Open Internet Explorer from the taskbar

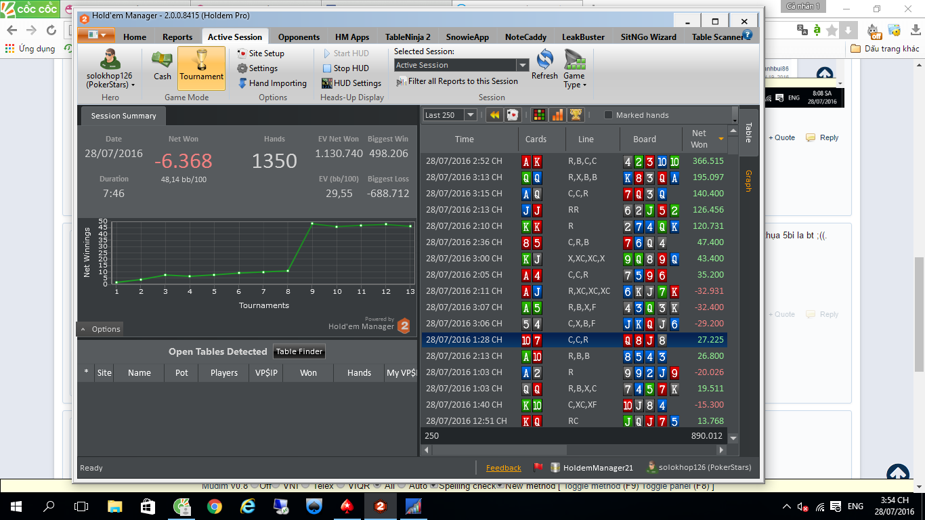247,506
